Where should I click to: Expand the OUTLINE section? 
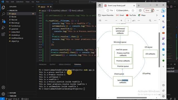click(x=13, y=93)
